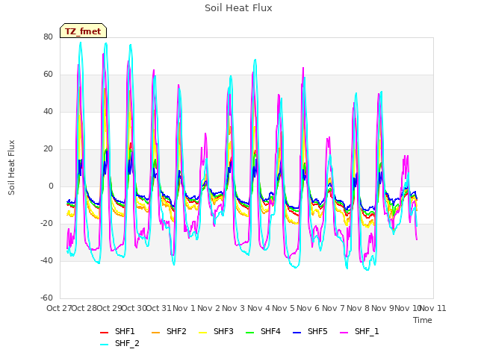Click the Nov 5 x-axis date label

tap(284, 308)
